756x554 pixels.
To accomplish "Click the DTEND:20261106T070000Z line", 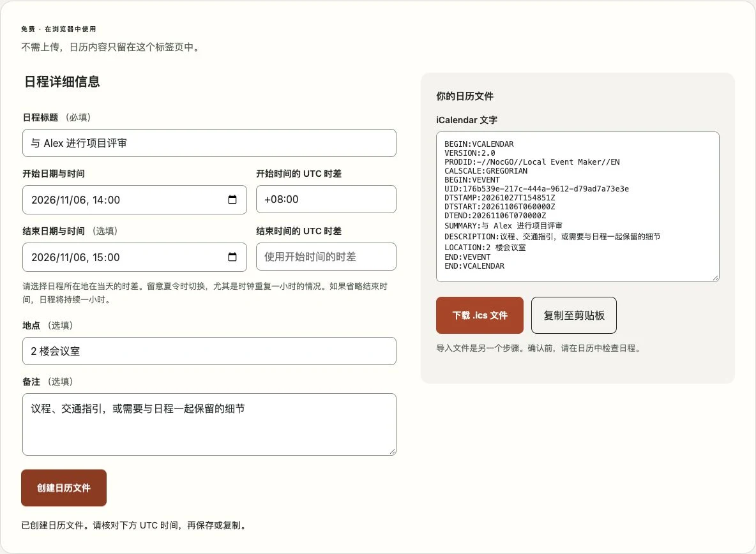I will (x=495, y=216).
